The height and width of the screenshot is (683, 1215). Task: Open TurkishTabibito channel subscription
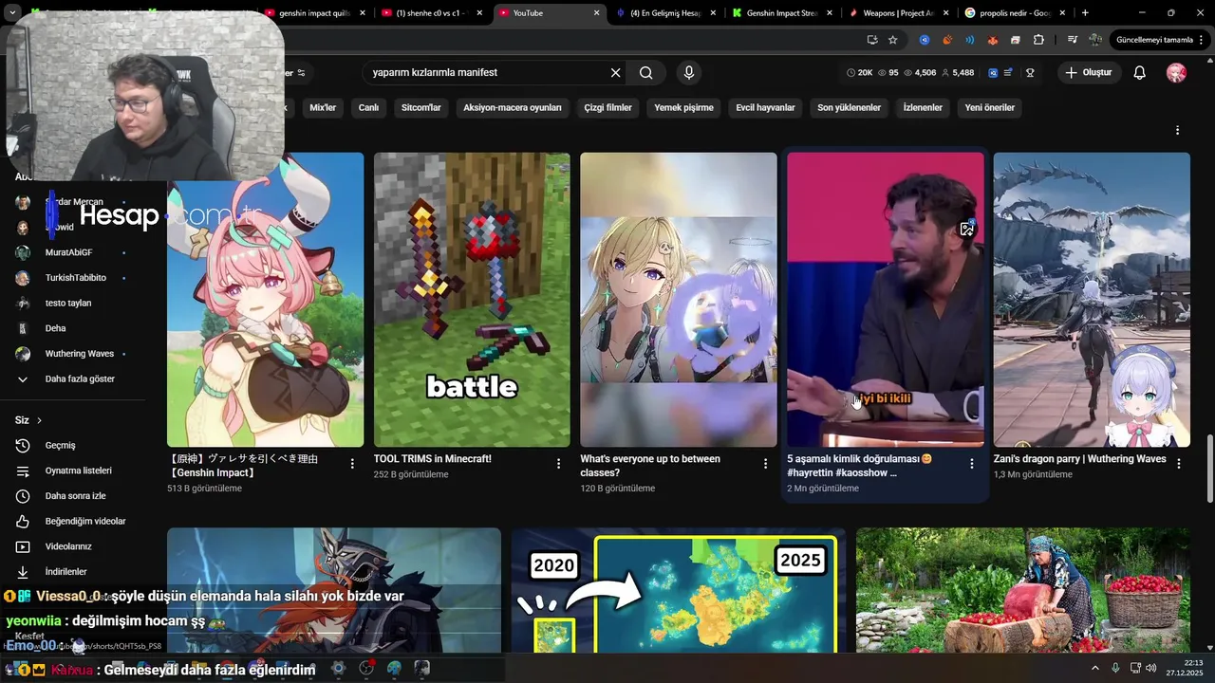(75, 278)
